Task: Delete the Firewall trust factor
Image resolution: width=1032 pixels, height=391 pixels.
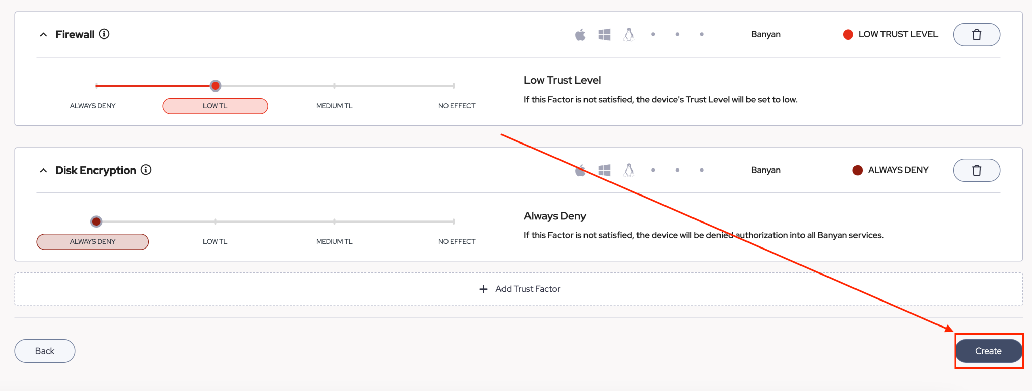Action: [x=976, y=34]
